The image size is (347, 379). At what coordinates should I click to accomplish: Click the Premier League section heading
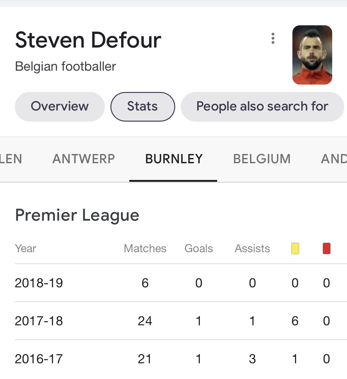pos(77,215)
